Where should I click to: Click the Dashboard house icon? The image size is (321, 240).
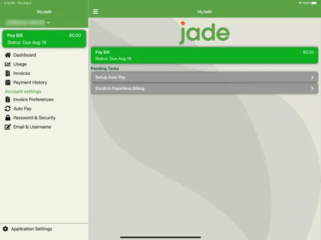(8, 55)
